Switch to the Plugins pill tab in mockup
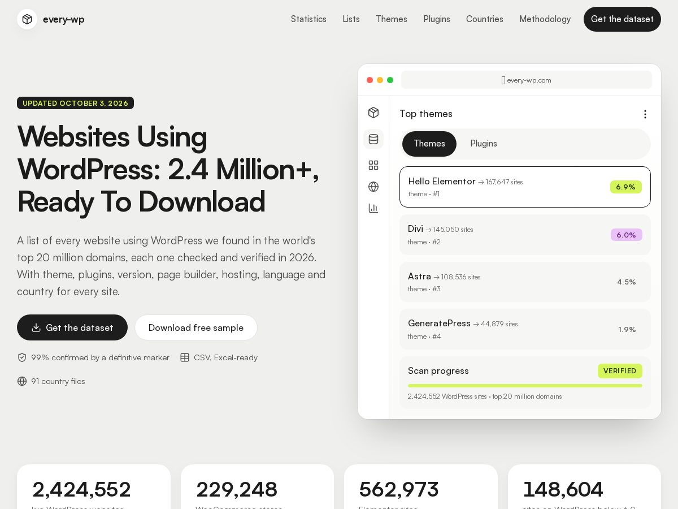 tap(484, 144)
